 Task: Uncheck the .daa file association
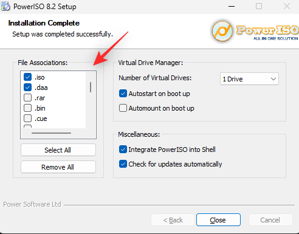tap(27, 88)
